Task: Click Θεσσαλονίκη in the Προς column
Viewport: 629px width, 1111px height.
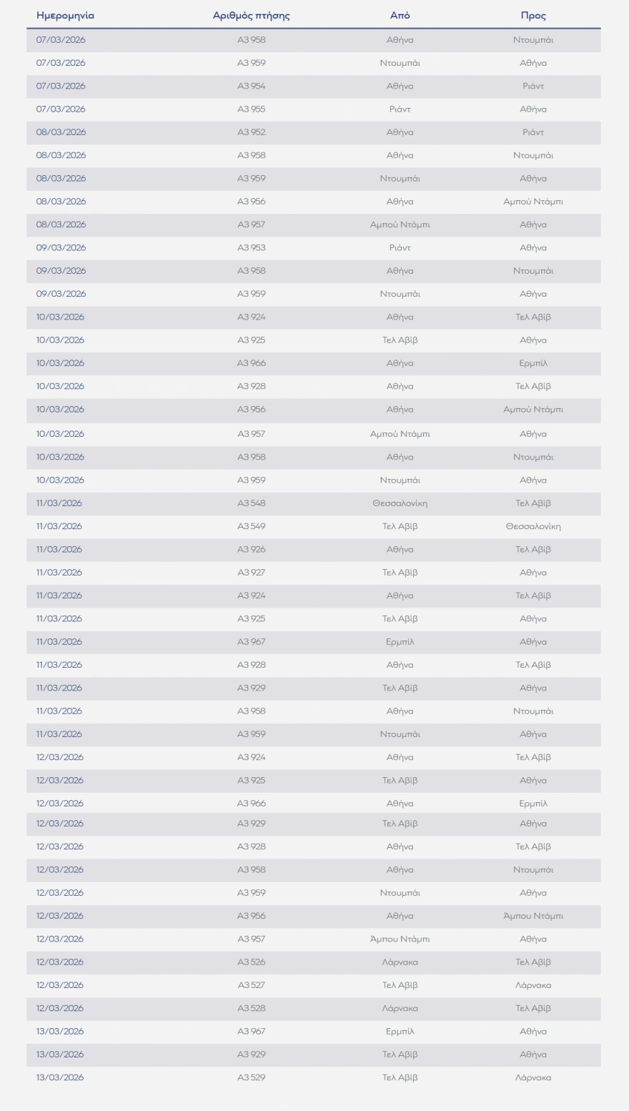Action: 533,526
